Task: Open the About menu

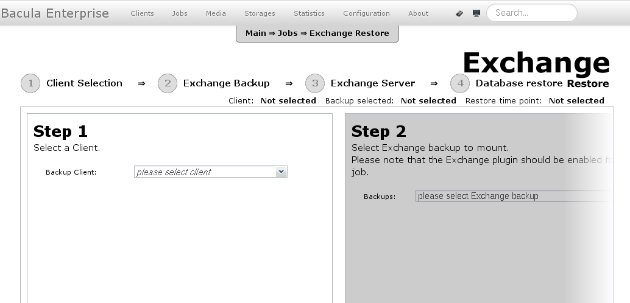Action: [x=418, y=13]
